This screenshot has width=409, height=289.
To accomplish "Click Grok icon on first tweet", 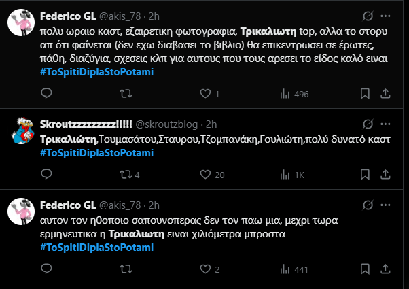I will 367,16.
